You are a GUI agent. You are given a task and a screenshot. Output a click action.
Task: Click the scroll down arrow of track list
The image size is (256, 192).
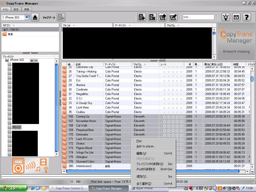pyautogui.click(x=252, y=167)
